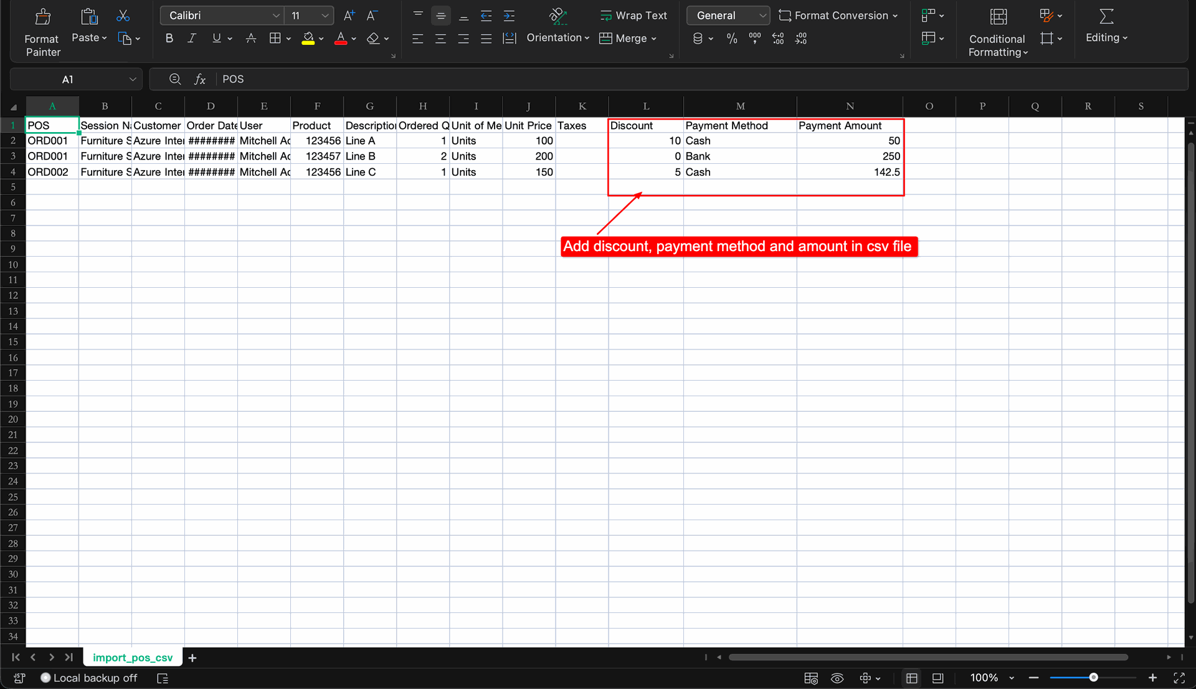Viewport: 1196px width, 689px height.
Task: Click the clear formatting eraser icon
Action: tap(373, 39)
